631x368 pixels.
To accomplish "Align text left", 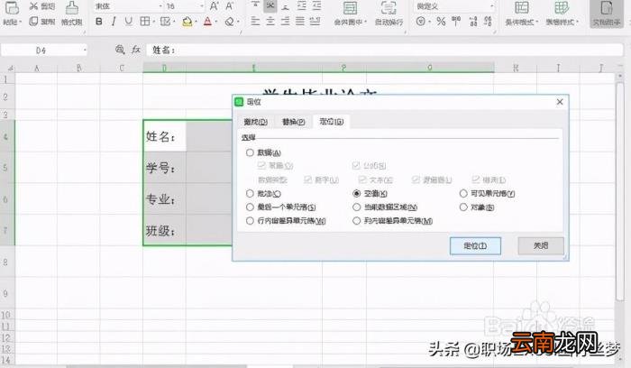I will point(255,21).
